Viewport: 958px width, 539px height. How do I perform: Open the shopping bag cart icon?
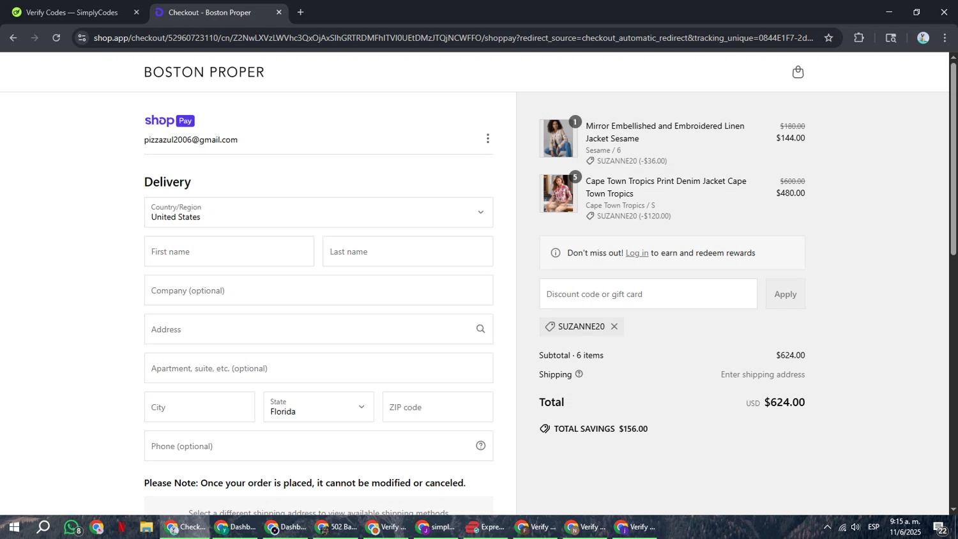[798, 72]
